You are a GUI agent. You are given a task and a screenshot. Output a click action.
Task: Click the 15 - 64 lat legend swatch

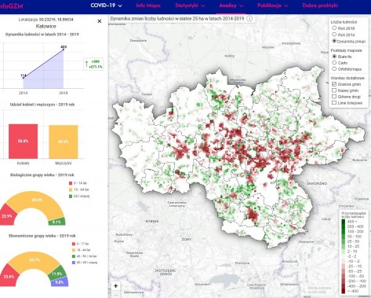(x=71, y=189)
